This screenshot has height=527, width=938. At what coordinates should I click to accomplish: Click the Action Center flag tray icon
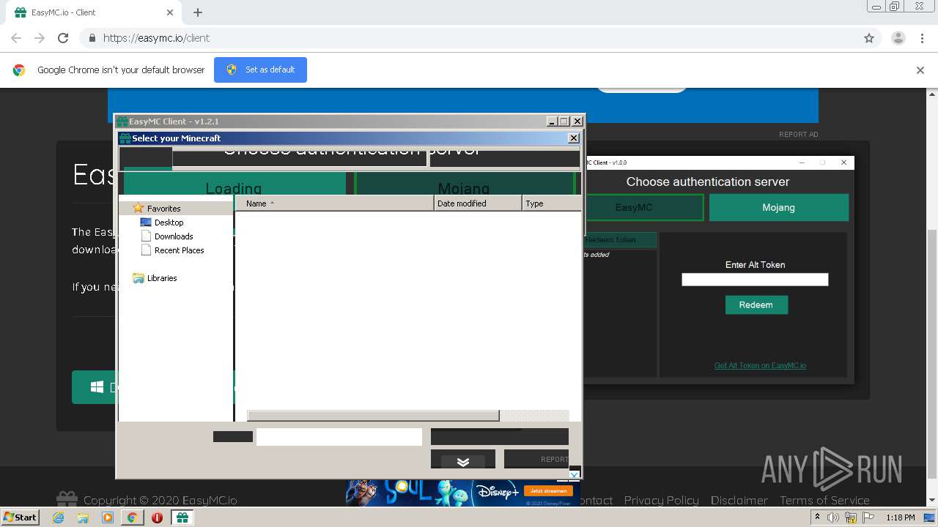[868, 517]
